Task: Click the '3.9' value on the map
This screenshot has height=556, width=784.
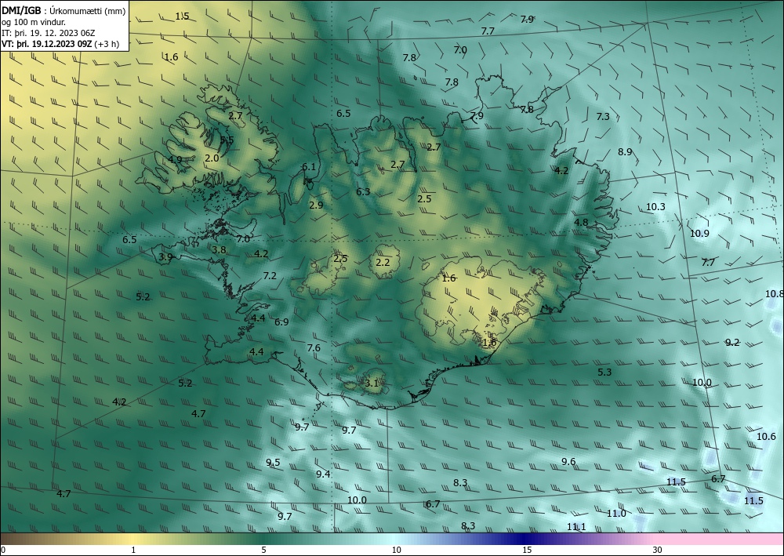Action: [165, 257]
